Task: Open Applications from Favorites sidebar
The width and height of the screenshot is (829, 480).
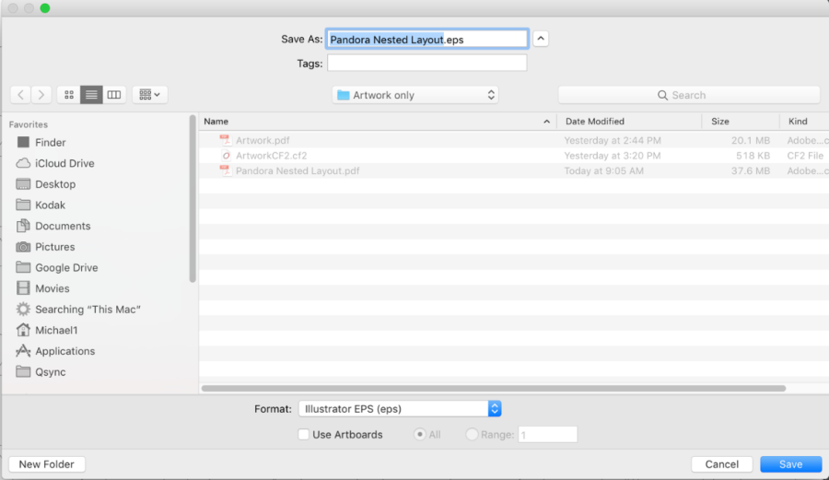Action: pyautogui.click(x=64, y=351)
